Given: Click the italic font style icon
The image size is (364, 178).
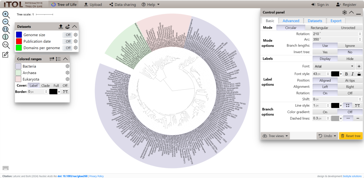Looking at the screenshot, I should (x=353, y=74).
